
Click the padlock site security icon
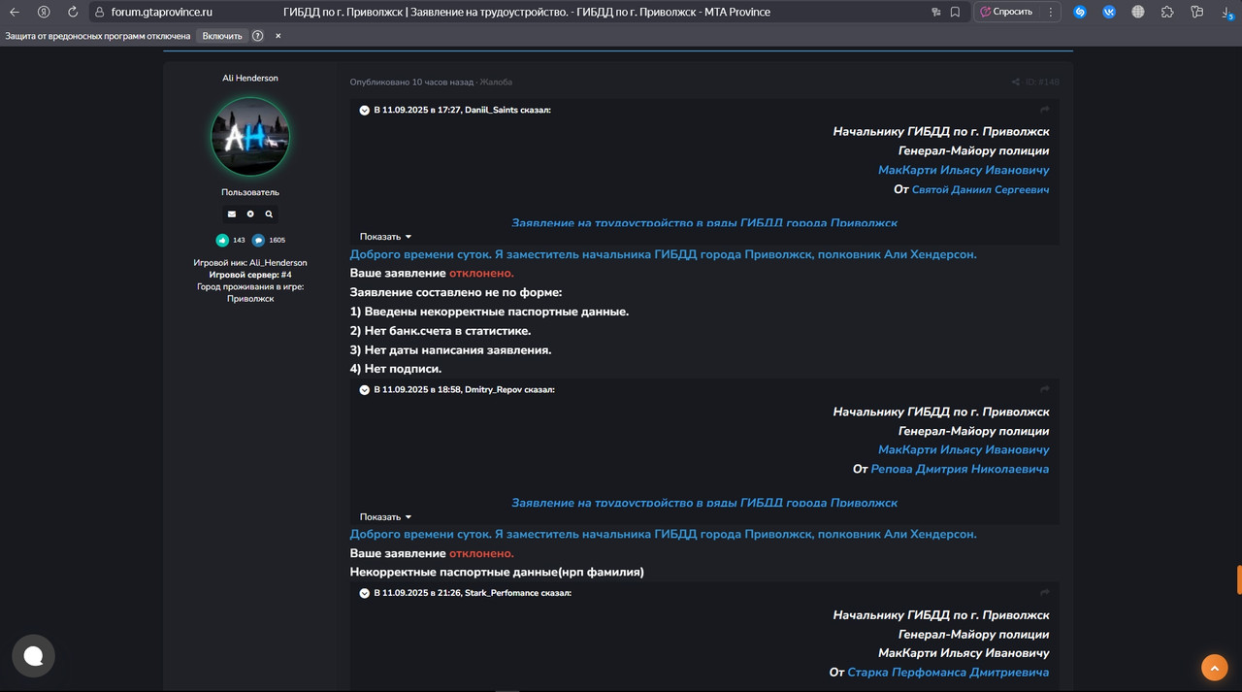point(99,12)
